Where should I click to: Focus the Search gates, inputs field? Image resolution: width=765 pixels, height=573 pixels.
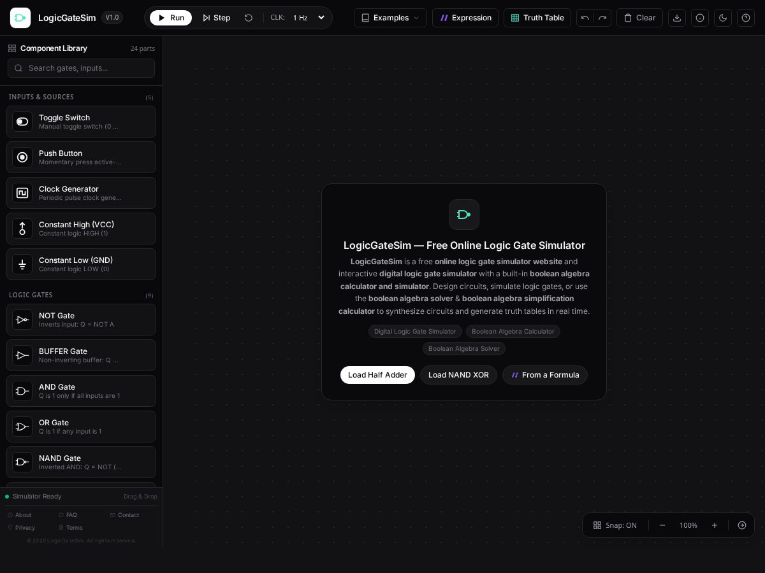point(81,68)
